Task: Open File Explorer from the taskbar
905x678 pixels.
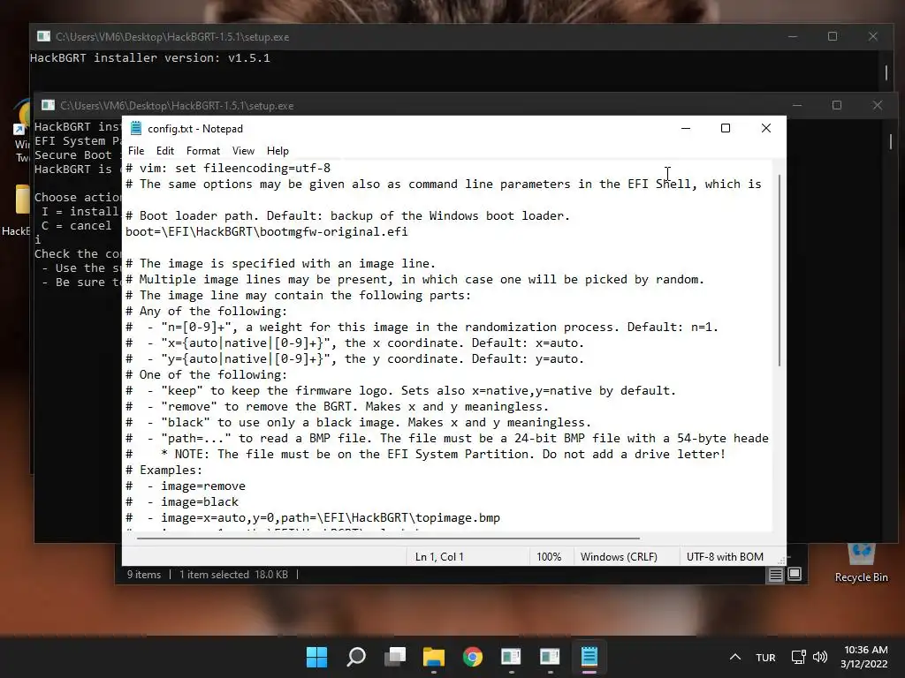Action: click(x=433, y=657)
